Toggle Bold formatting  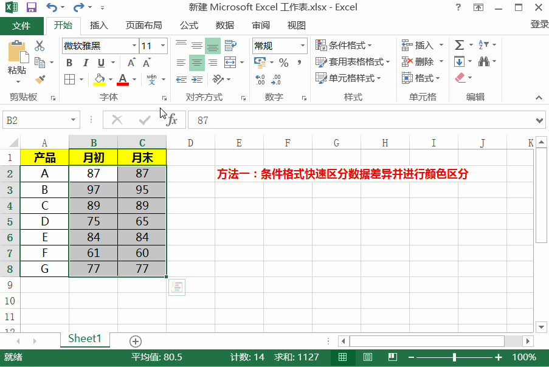(x=69, y=63)
